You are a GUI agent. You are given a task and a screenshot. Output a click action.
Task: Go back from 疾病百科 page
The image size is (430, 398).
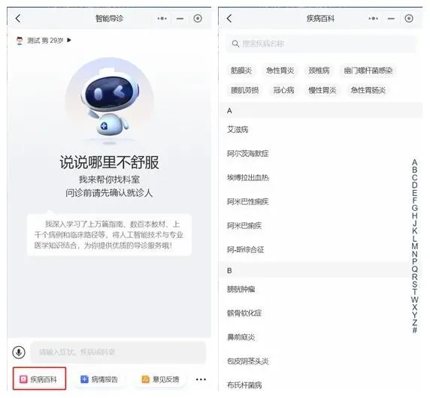pyautogui.click(x=229, y=18)
